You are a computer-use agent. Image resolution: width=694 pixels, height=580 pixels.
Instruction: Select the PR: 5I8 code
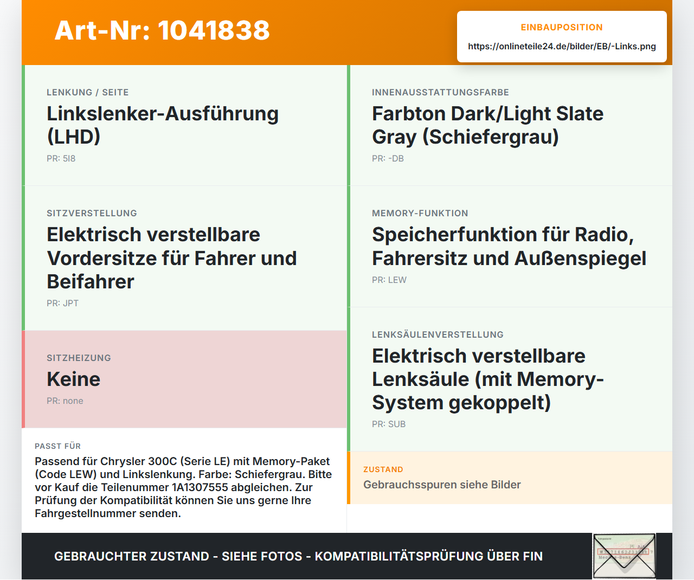(61, 158)
